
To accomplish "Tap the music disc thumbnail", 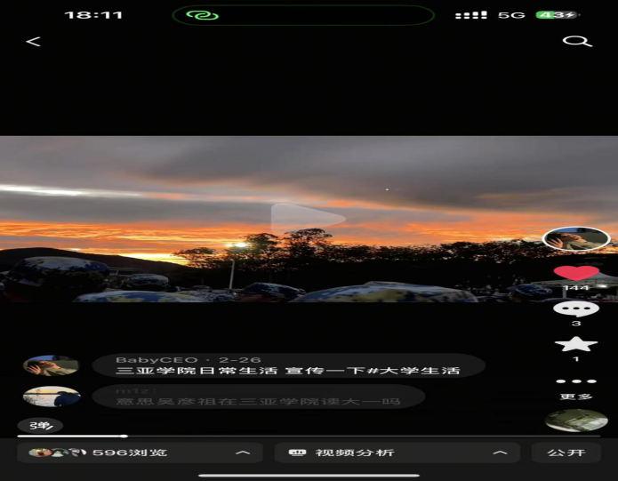I will point(575,421).
